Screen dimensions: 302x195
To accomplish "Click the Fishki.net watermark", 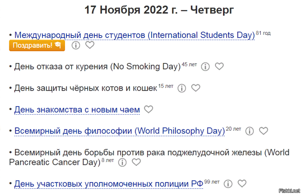I will (x=291, y=190).
